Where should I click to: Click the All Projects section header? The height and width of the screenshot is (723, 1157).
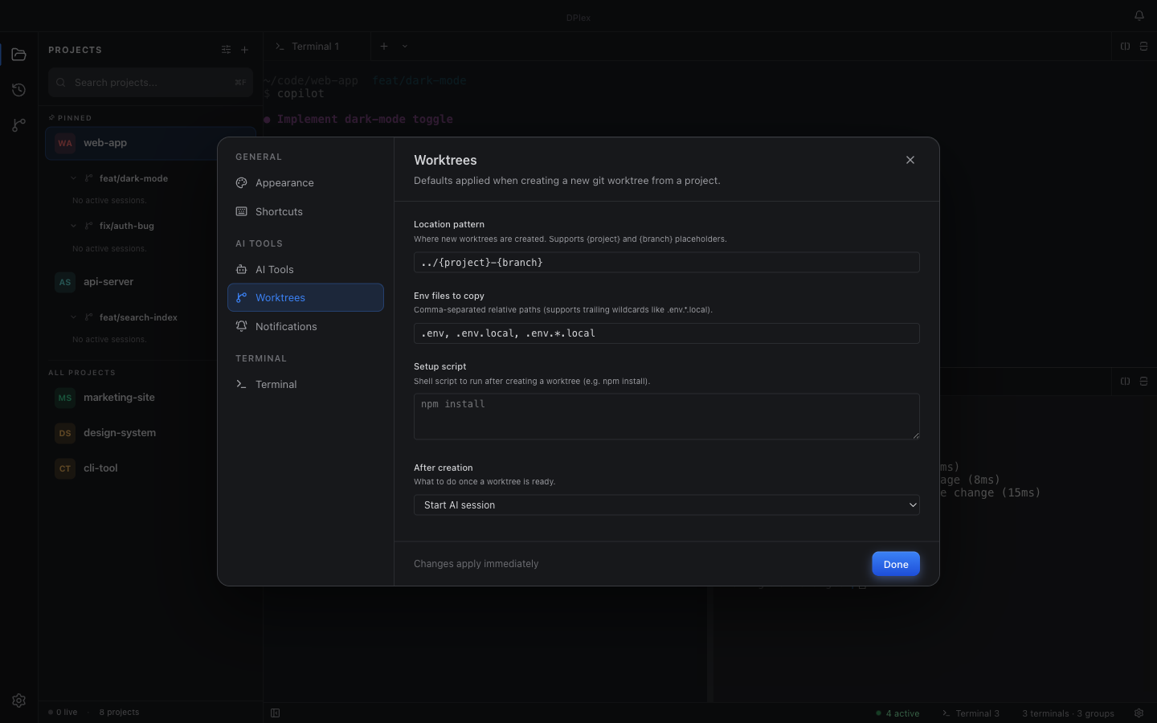[82, 373]
